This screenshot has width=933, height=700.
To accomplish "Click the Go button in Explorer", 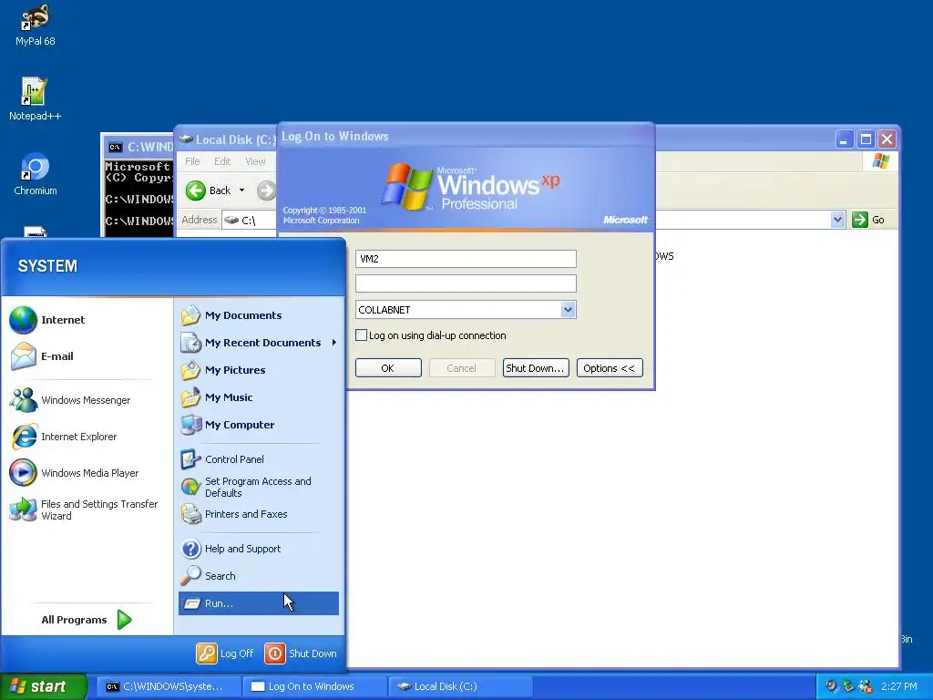I will tap(868, 220).
